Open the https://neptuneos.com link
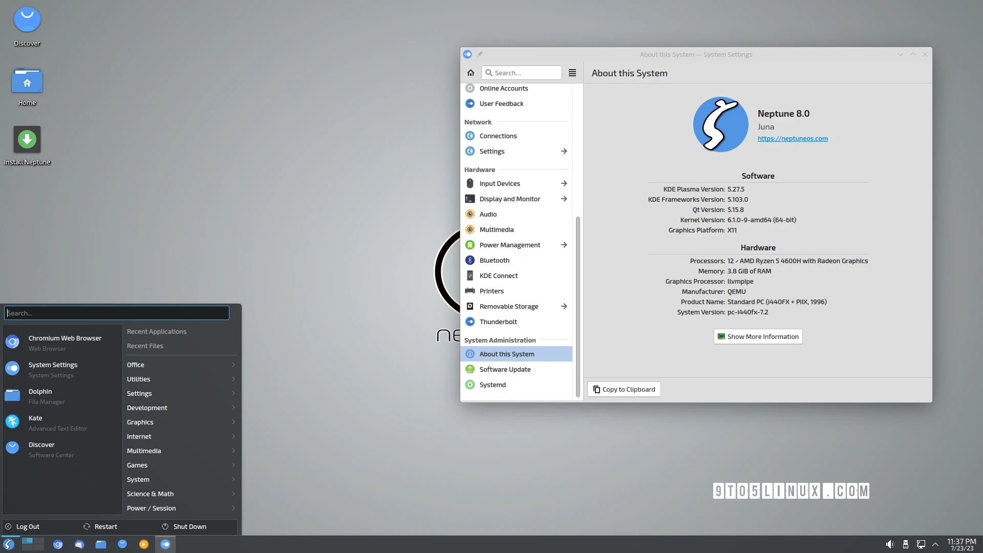 coord(793,138)
